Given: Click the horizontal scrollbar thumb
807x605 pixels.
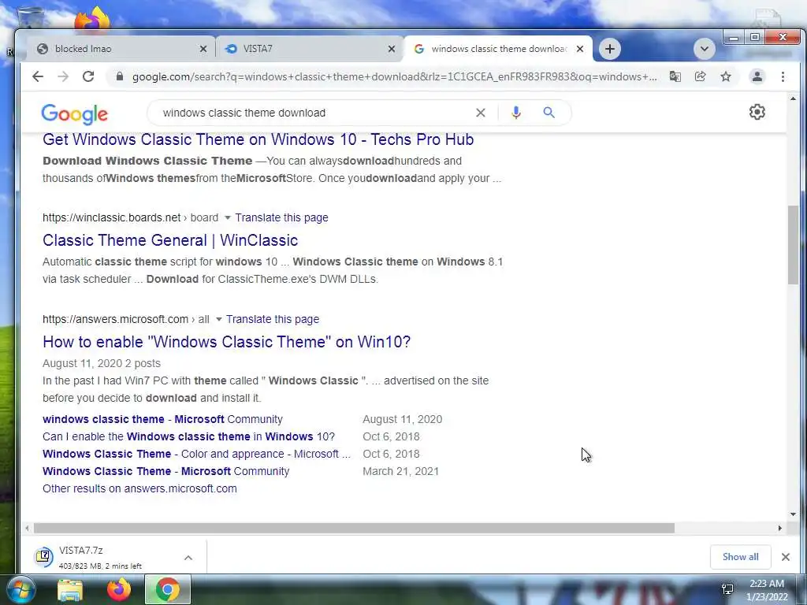Looking at the screenshot, I should click(354, 529).
